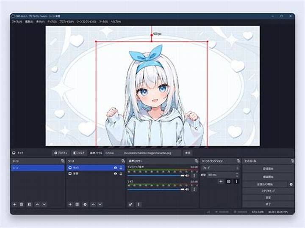This screenshot has width=305, height=228.
Task: Remove the selected scene with trash icon
Action: pyautogui.click(x=22, y=204)
